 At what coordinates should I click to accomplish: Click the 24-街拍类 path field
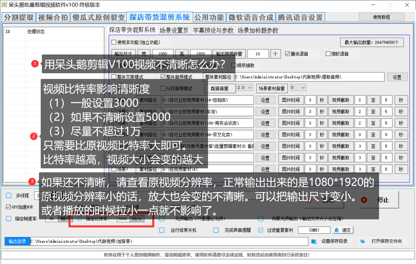pyautogui.click(x=208, y=100)
